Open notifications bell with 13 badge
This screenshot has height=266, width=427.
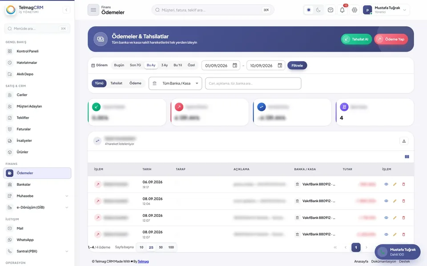(x=342, y=10)
